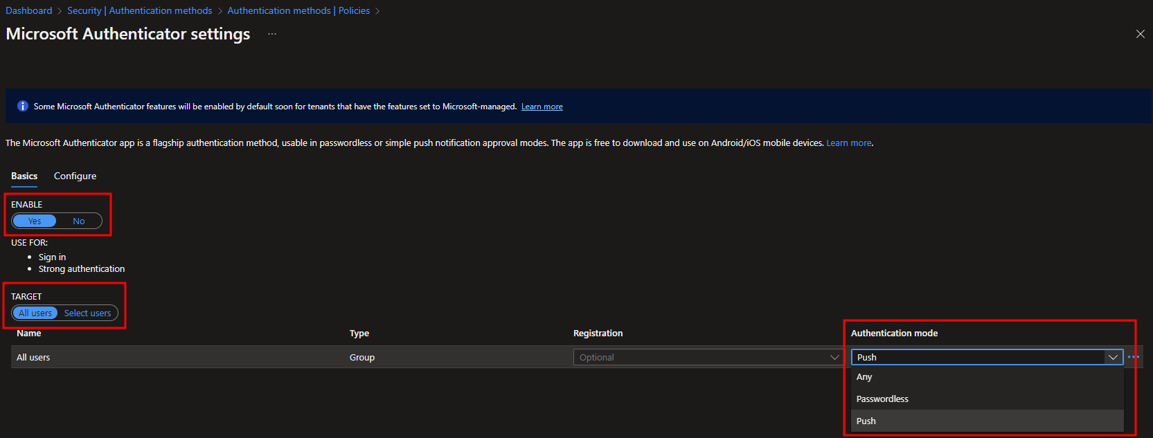Choose All users as the target

[x=35, y=313]
